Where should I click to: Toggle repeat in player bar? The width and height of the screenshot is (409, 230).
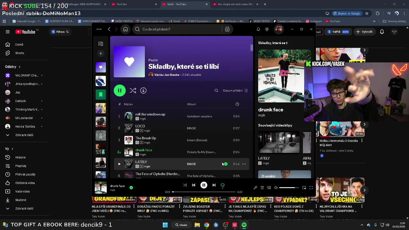223,185
